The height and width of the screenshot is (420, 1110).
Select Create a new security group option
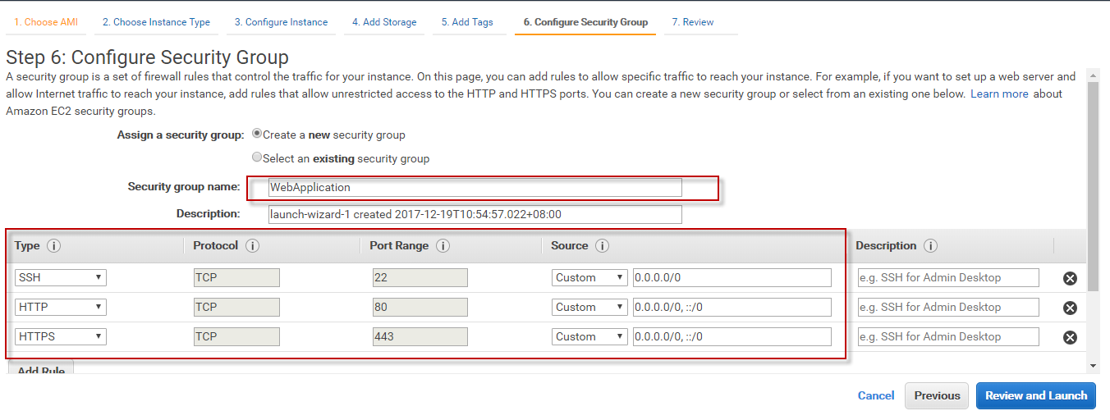258,135
